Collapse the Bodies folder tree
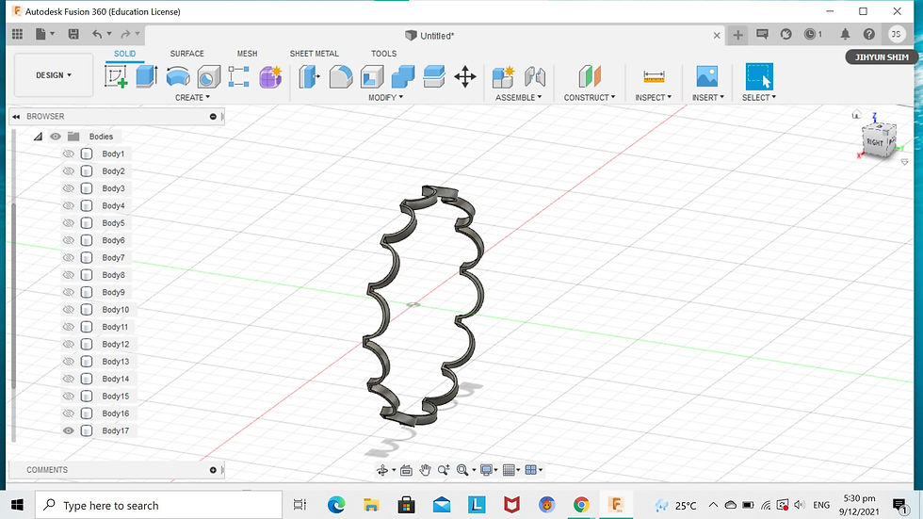923x519 pixels. click(38, 137)
